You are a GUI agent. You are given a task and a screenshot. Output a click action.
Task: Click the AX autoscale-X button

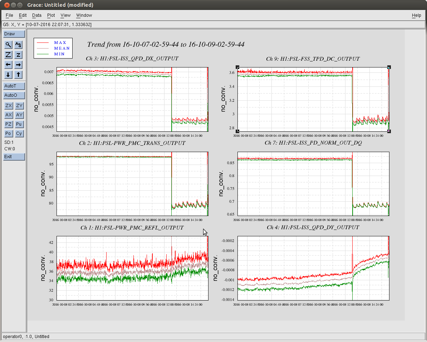click(x=9, y=115)
